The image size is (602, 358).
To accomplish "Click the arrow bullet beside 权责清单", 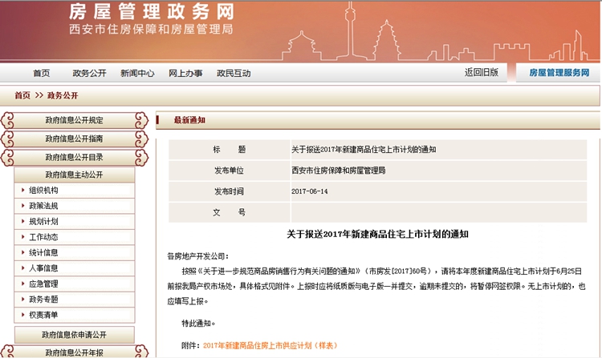I will click(x=23, y=314).
